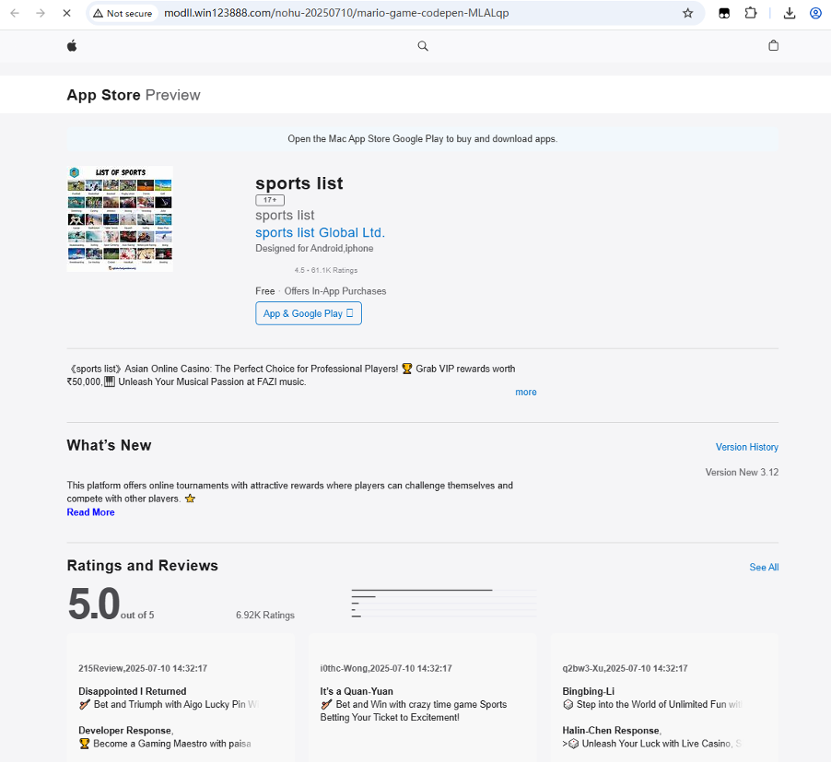Screen dimensions: 831x763
Task: Open the search magnifier in page header
Action: (423, 46)
